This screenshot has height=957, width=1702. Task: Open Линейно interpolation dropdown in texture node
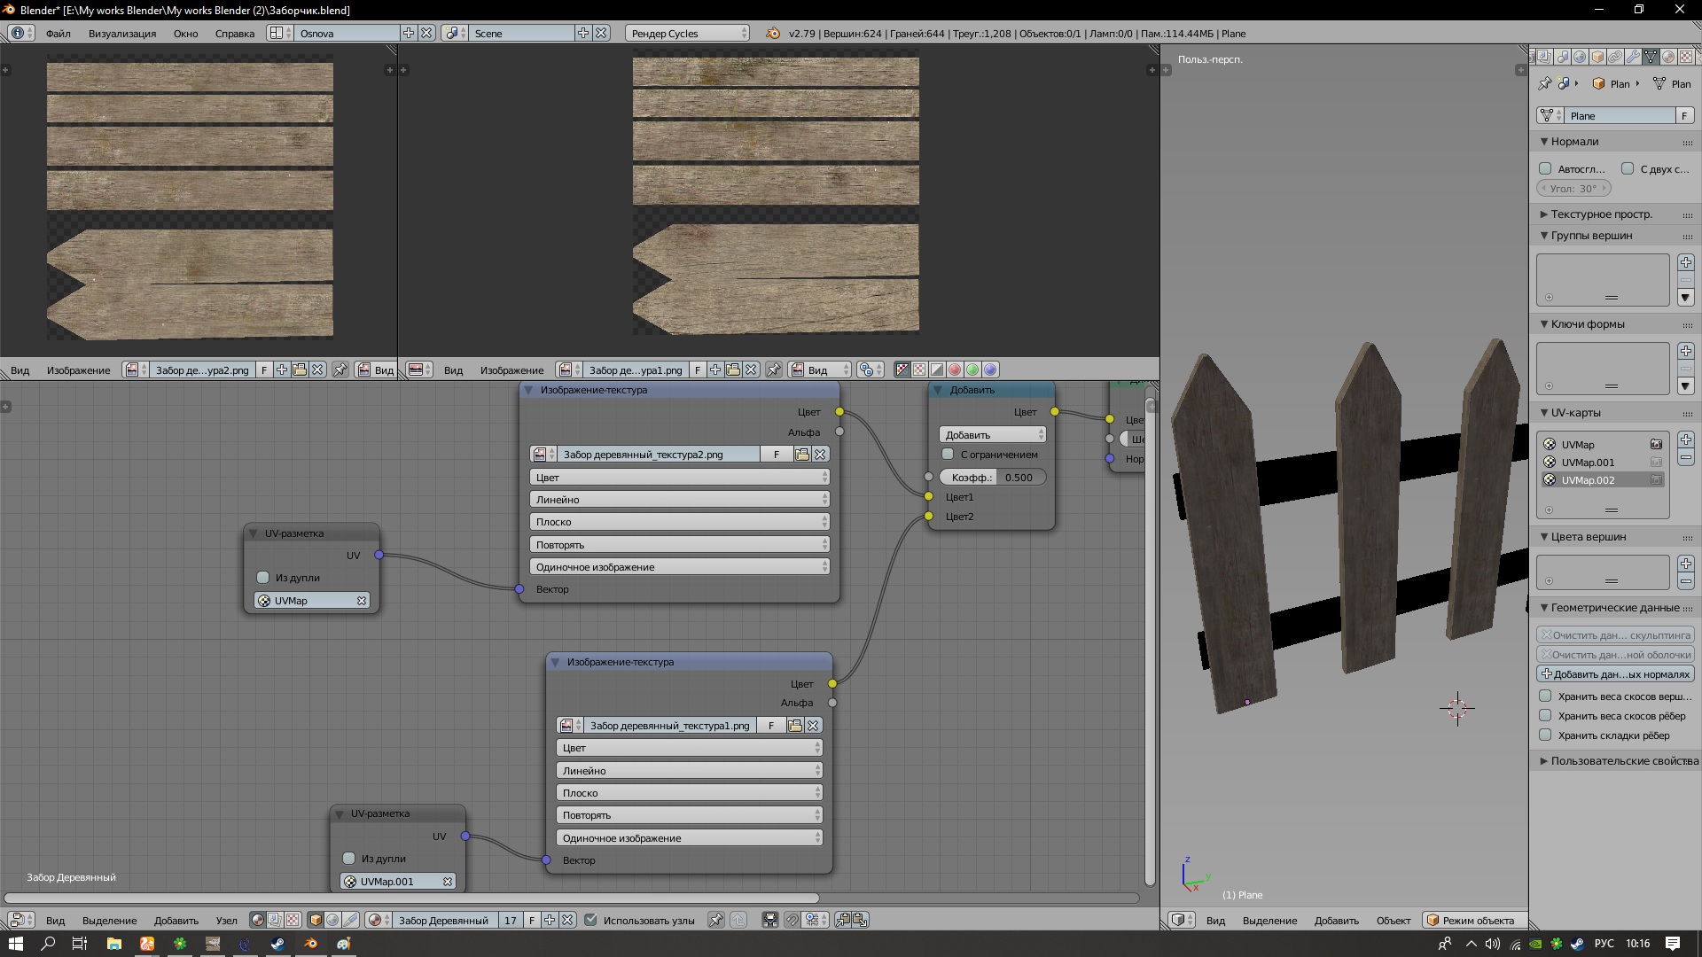[x=678, y=499]
